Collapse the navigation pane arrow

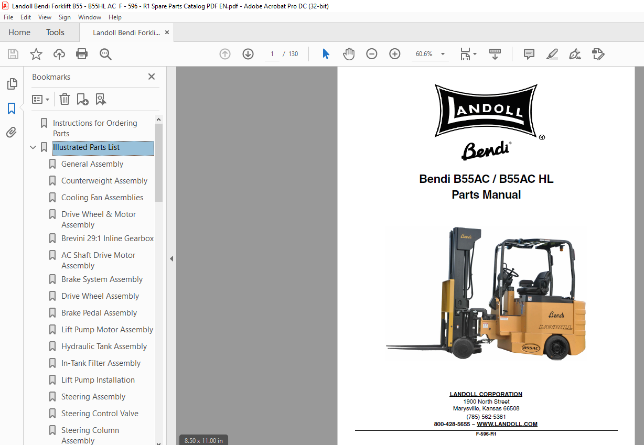point(171,258)
